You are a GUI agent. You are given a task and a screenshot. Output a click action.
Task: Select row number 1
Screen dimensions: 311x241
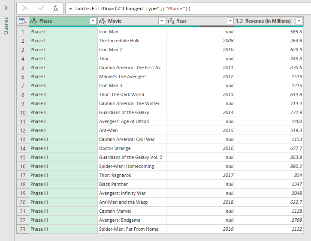click(x=23, y=32)
